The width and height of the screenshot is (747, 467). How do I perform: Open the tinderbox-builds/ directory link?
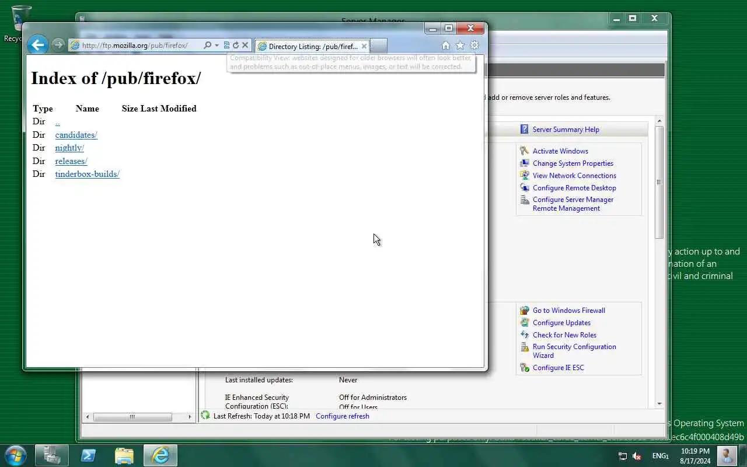(87, 174)
